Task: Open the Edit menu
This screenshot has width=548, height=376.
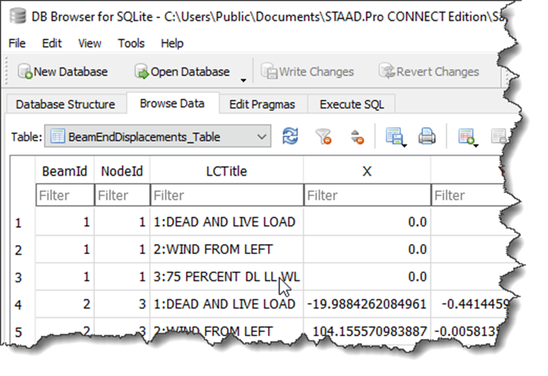Action: point(52,43)
